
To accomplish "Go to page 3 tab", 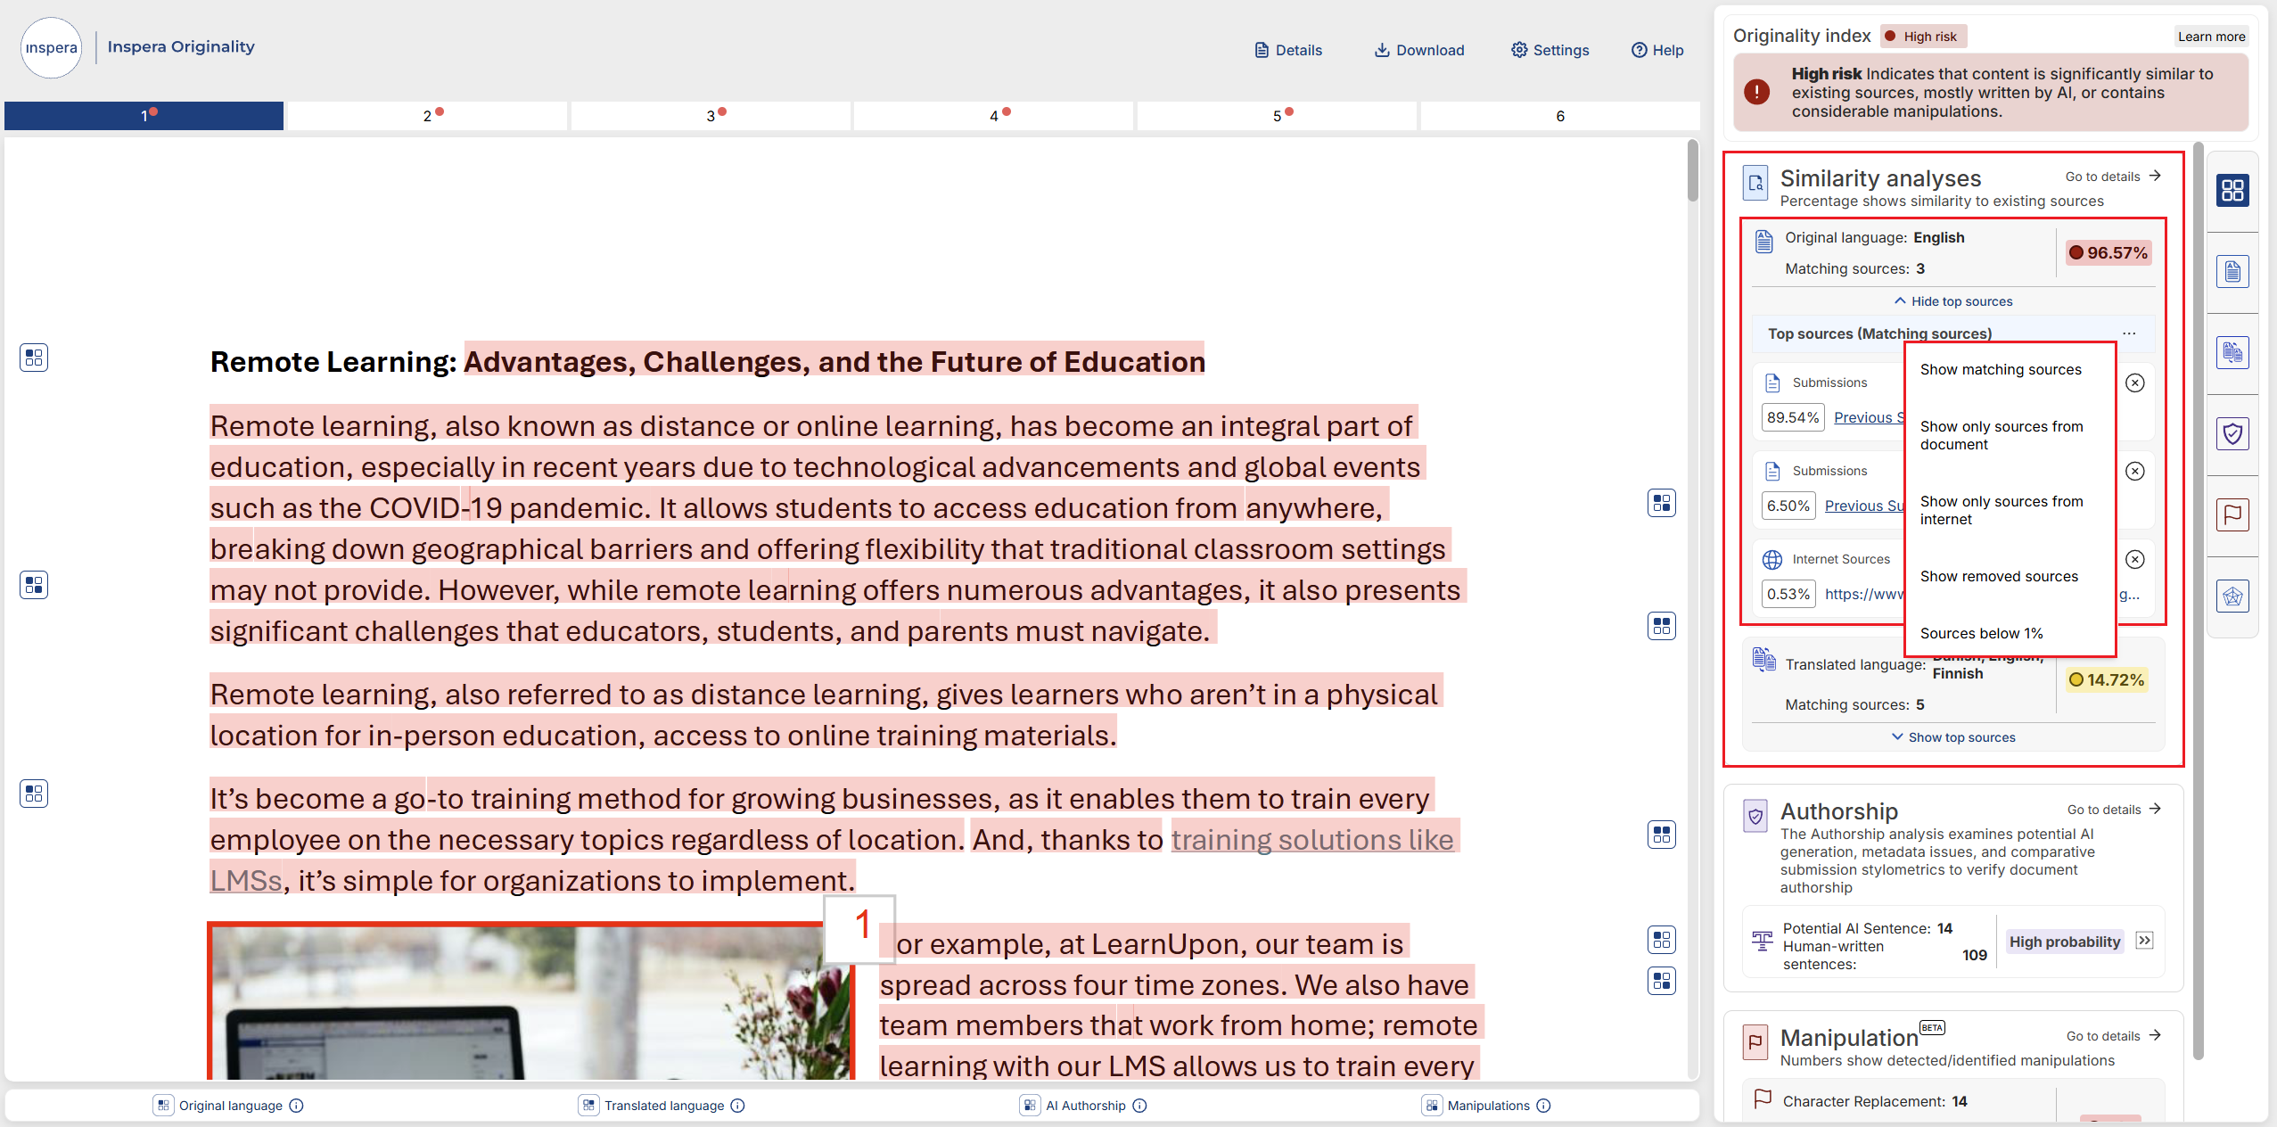I will 711,116.
